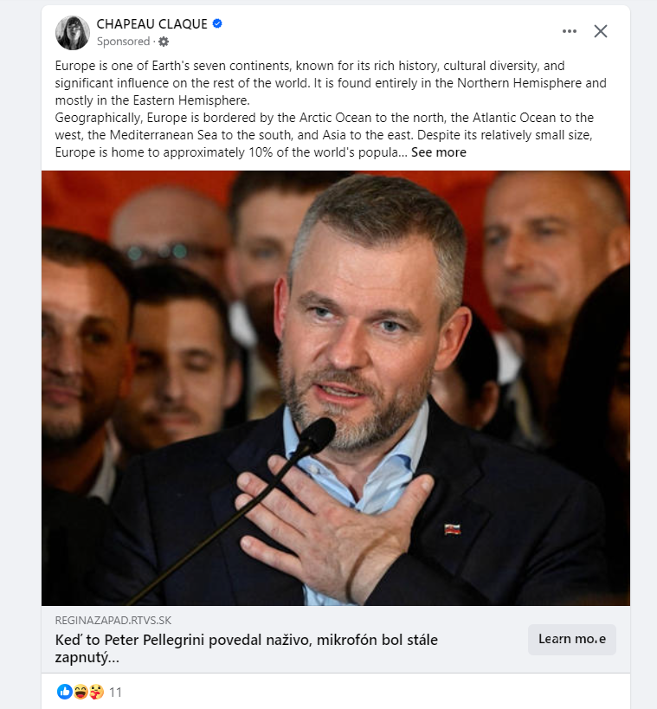Open the three-dot post options menu
This screenshot has width=657, height=709.
click(x=570, y=31)
